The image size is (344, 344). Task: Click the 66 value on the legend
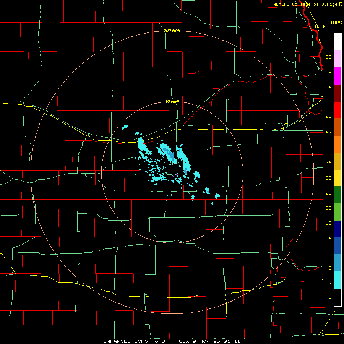click(328, 42)
